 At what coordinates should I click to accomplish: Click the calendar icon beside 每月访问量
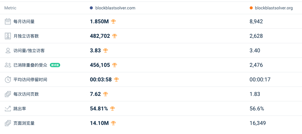pyautogui.click(x=8, y=21)
